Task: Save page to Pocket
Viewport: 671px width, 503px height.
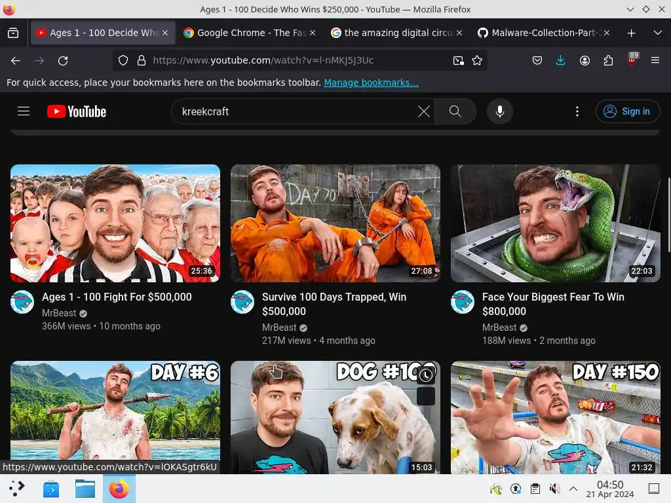Action: pyautogui.click(x=537, y=61)
